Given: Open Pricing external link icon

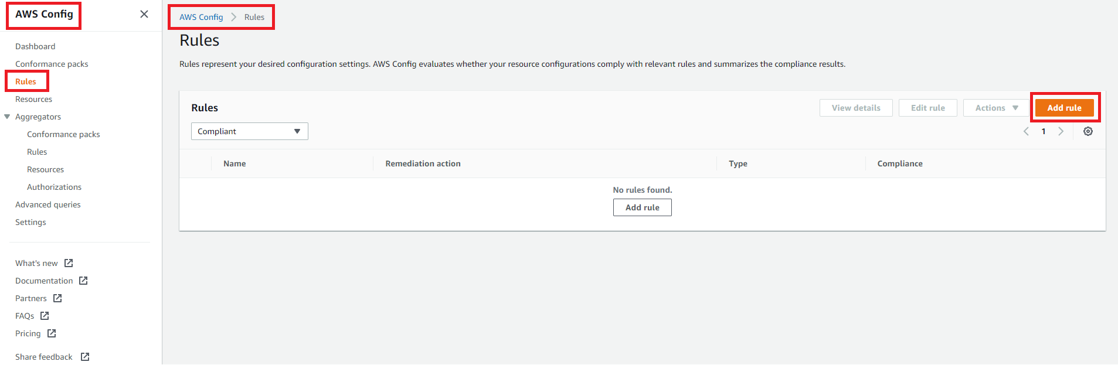Looking at the screenshot, I should (52, 333).
